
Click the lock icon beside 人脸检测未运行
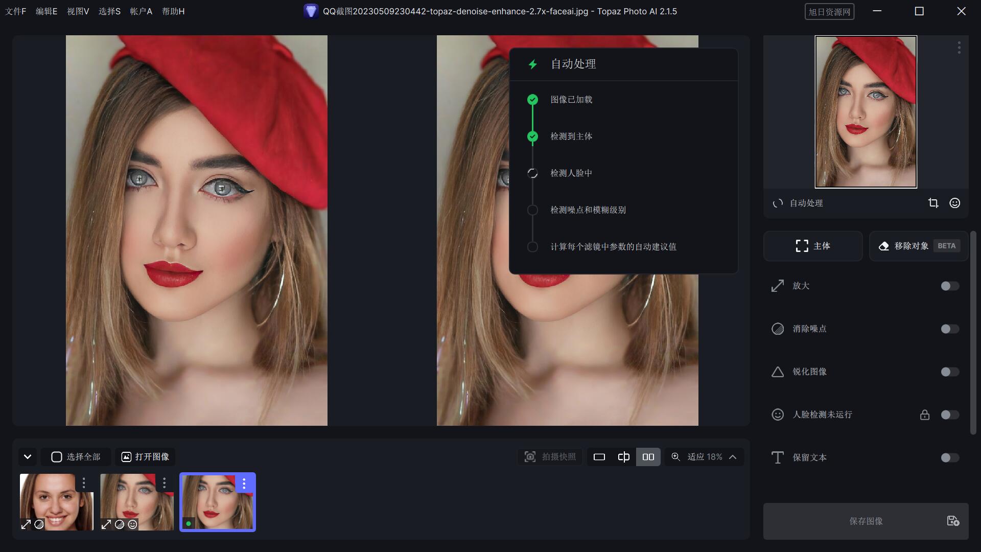925,415
